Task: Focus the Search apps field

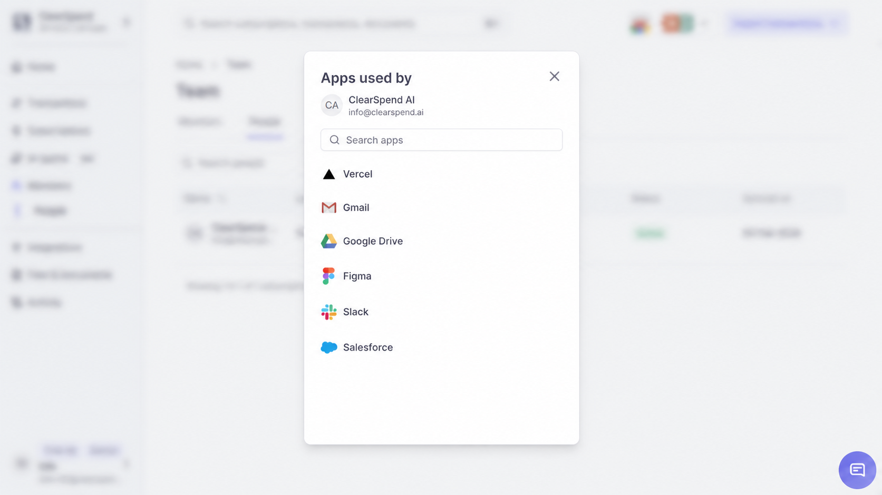Action: (x=441, y=140)
